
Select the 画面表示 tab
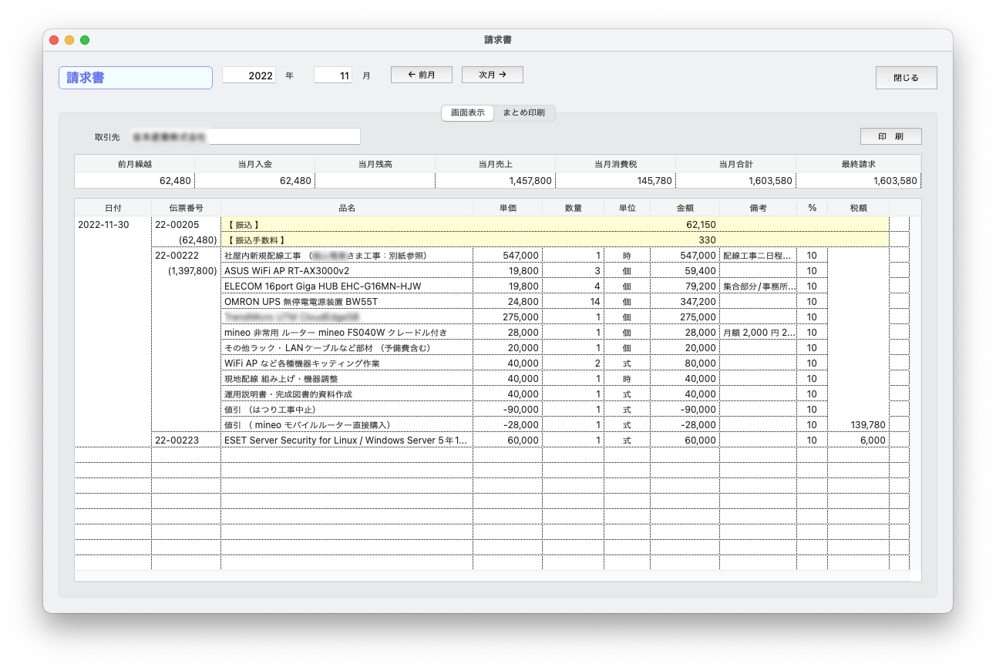pos(468,112)
